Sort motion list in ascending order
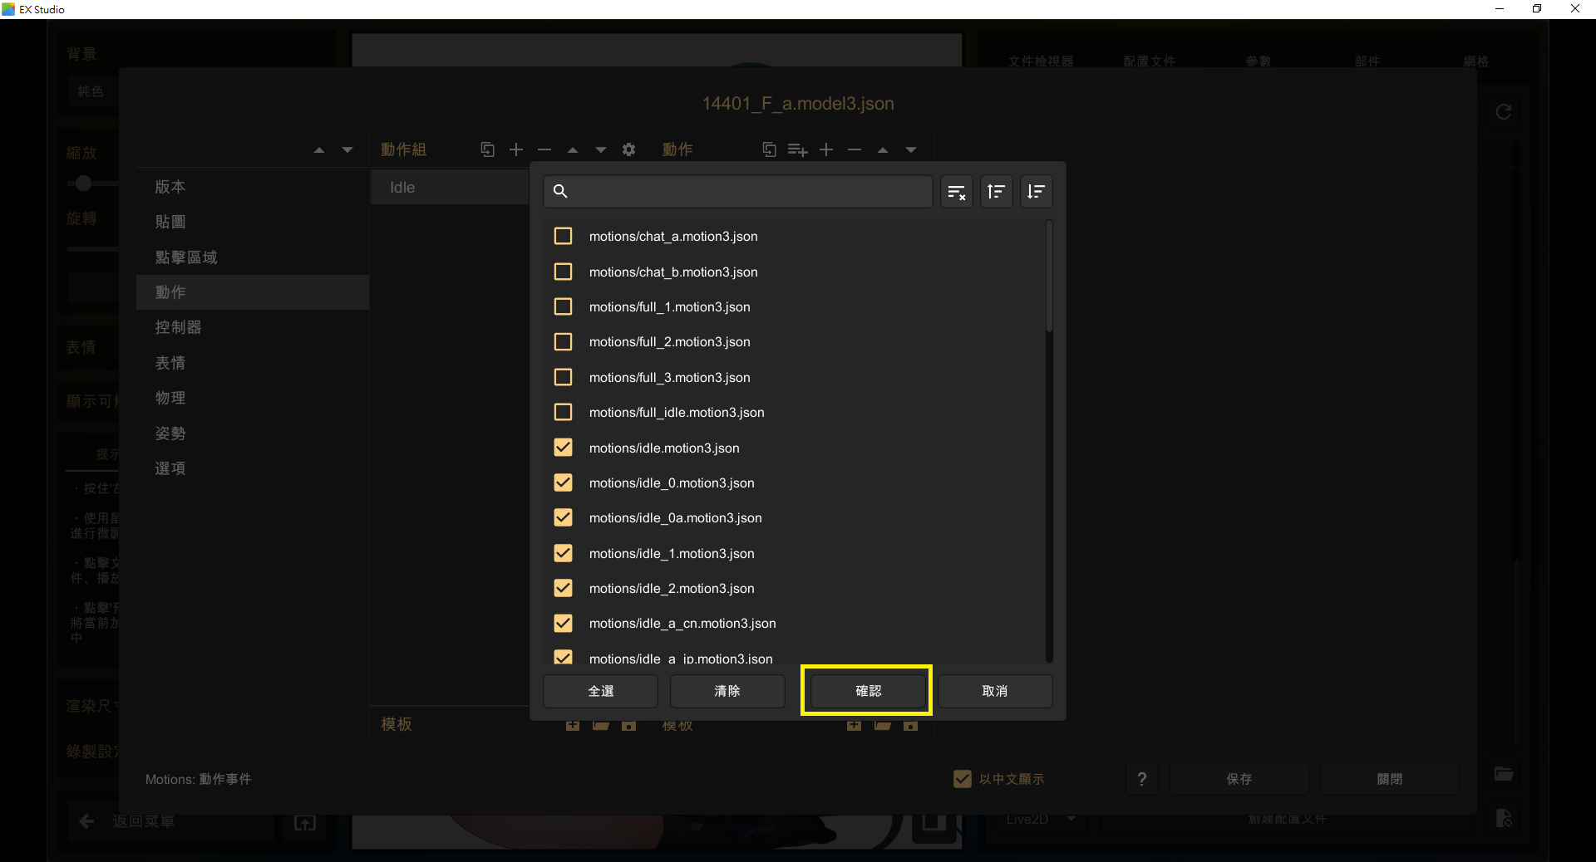Viewport: 1596px width, 862px height. (996, 192)
